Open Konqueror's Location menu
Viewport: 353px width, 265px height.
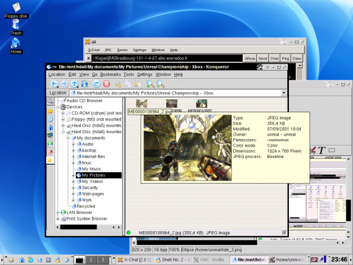click(56, 74)
